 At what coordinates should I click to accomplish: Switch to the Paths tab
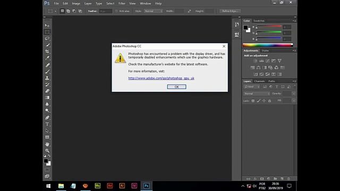coord(271,81)
